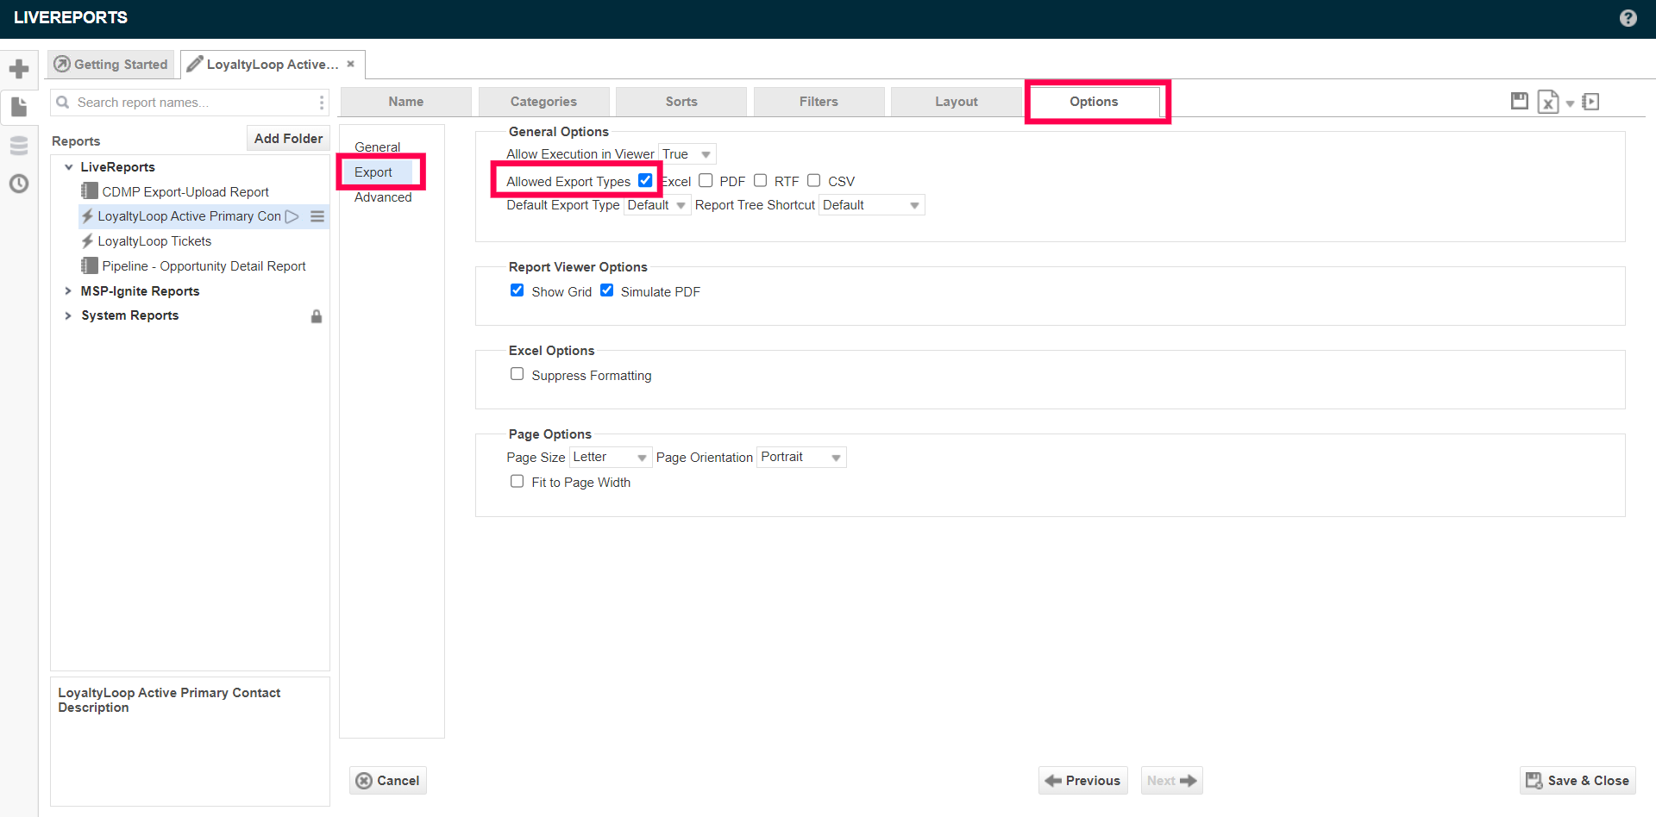The height and width of the screenshot is (817, 1656).
Task: Close the LoyaltyLoop Active tab
Action: 350,64
